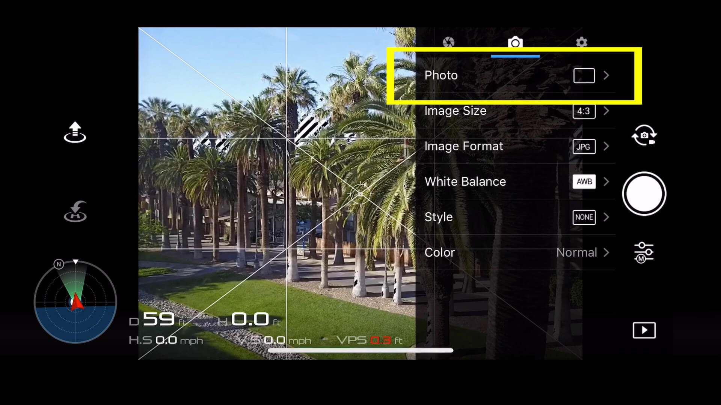This screenshot has width=721, height=405.
Task: Toggle the shutter/capture button
Action: (x=644, y=194)
